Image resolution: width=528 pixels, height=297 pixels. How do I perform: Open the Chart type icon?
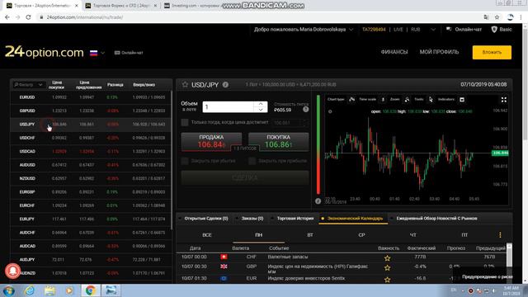click(352, 99)
